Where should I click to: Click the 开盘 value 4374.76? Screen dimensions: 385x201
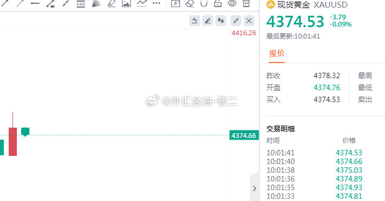tap(327, 87)
